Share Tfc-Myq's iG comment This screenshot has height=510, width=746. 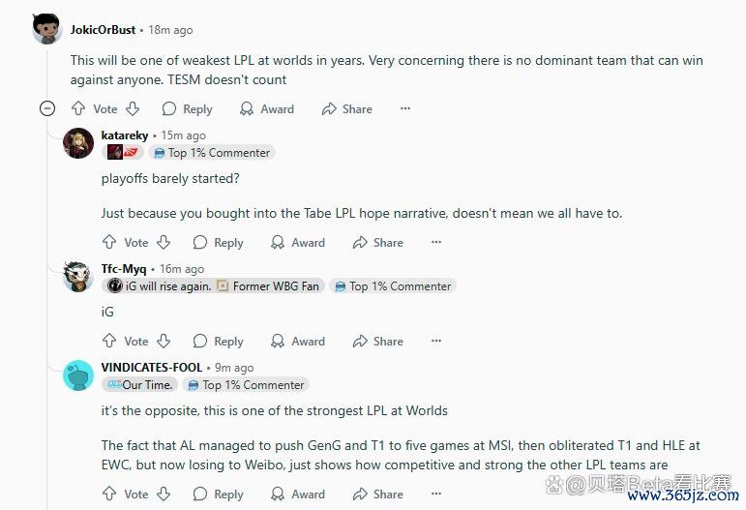(x=377, y=341)
